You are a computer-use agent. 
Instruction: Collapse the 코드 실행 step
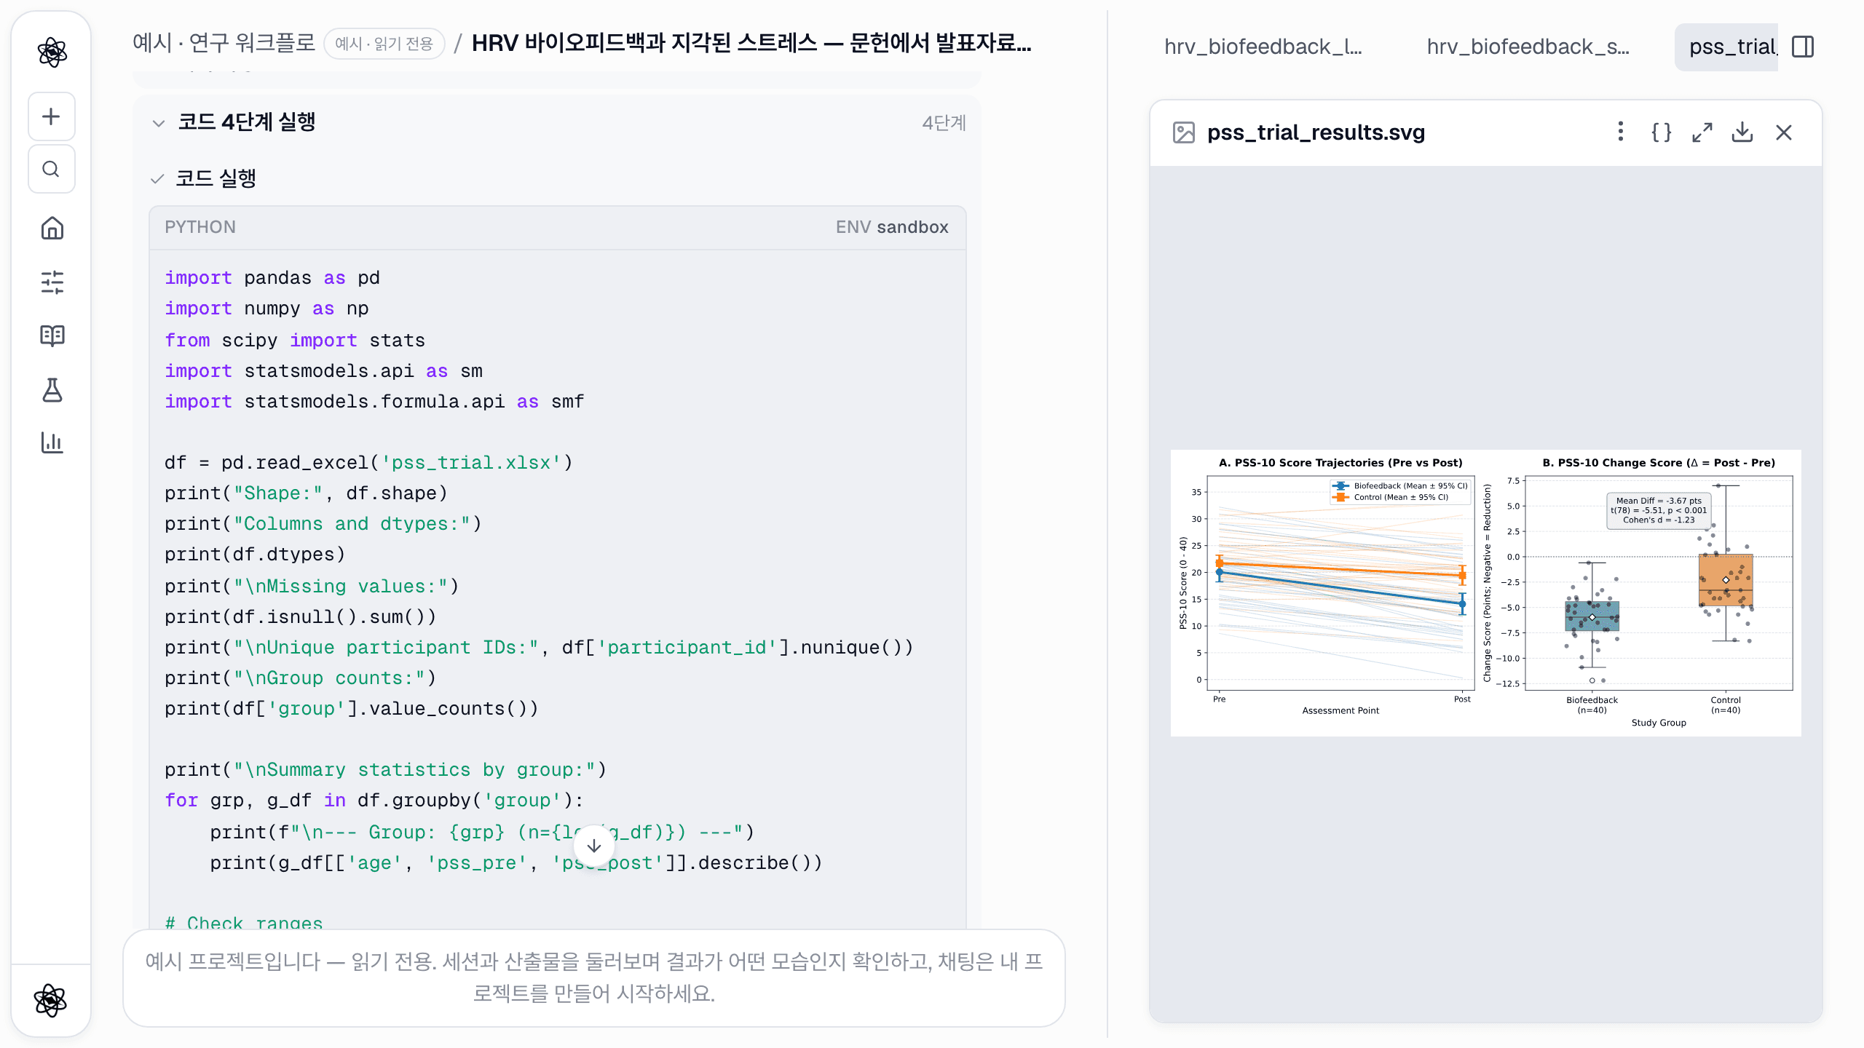pyautogui.click(x=157, y=179)
